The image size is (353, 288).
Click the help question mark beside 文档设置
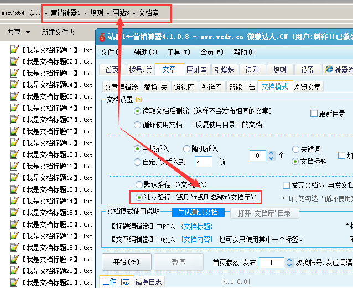(x=138, y=100)
